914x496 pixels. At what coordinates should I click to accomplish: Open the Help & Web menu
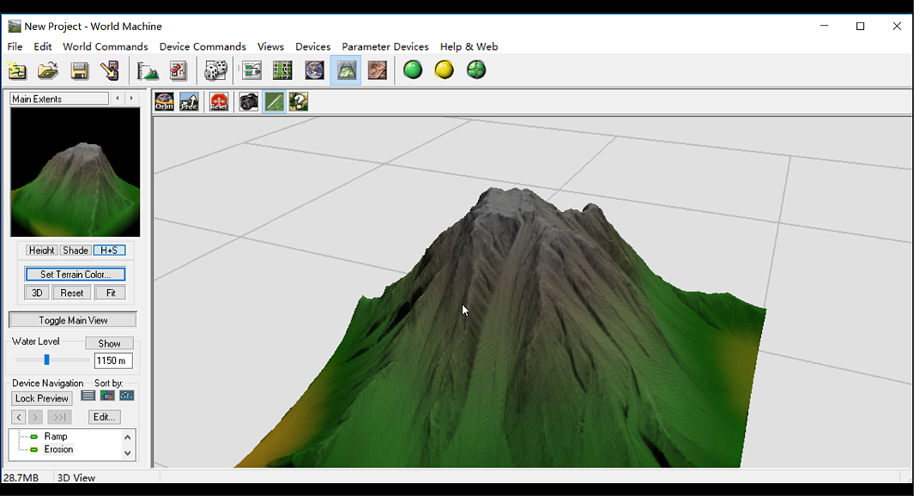click(469, 46)
